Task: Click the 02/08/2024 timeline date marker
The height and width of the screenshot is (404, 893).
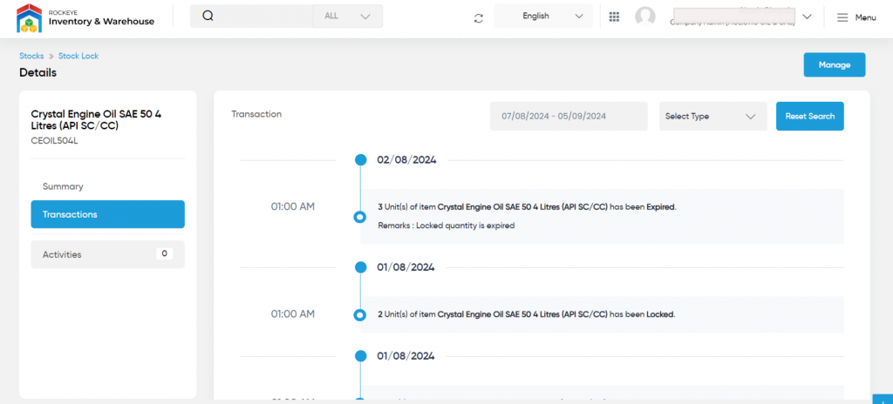Action: 360,160
